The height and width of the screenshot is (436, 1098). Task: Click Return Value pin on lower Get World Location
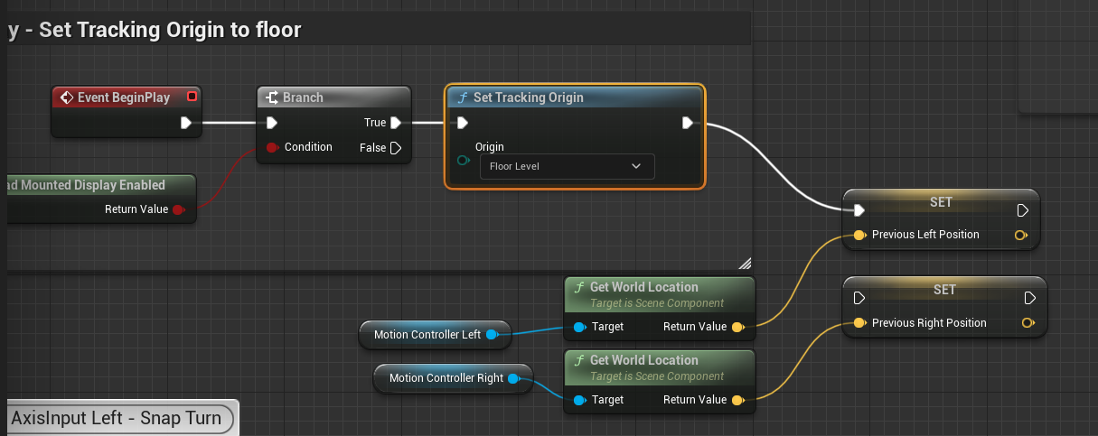tap(737, 400)
